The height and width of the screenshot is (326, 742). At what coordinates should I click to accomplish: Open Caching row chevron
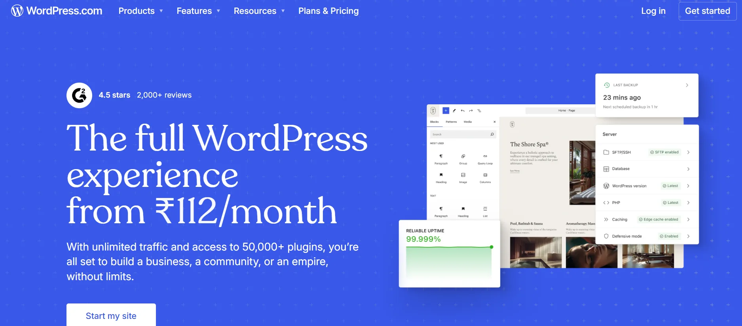(689, 219)
